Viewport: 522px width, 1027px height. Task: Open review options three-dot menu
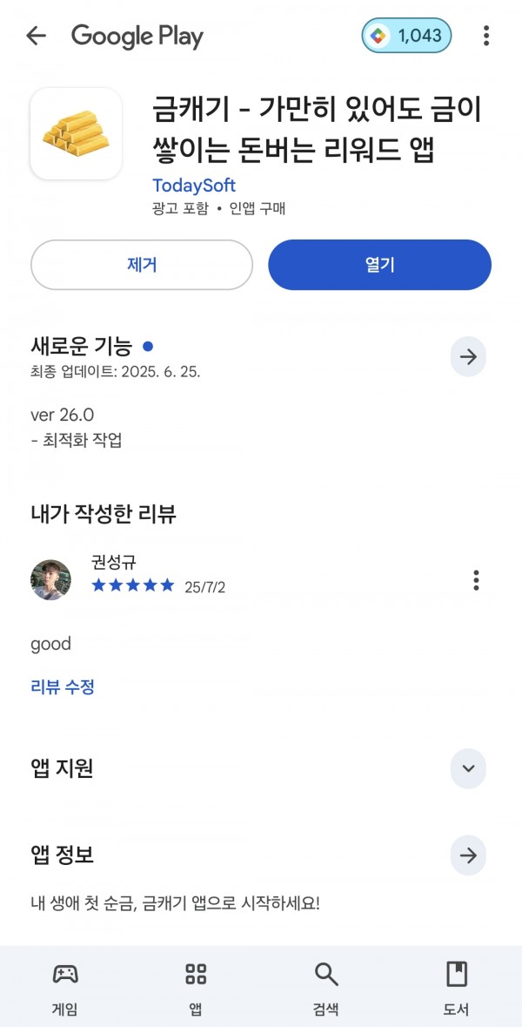476,580
